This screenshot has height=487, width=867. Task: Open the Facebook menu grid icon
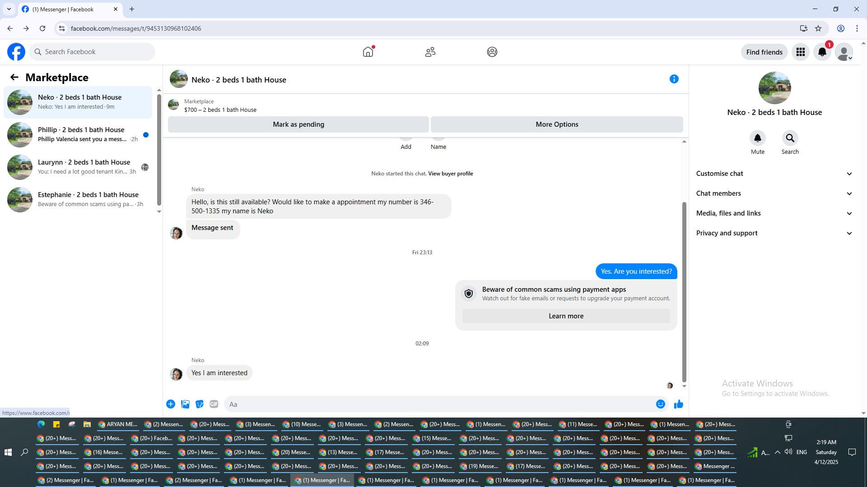[x=801, y=52]
